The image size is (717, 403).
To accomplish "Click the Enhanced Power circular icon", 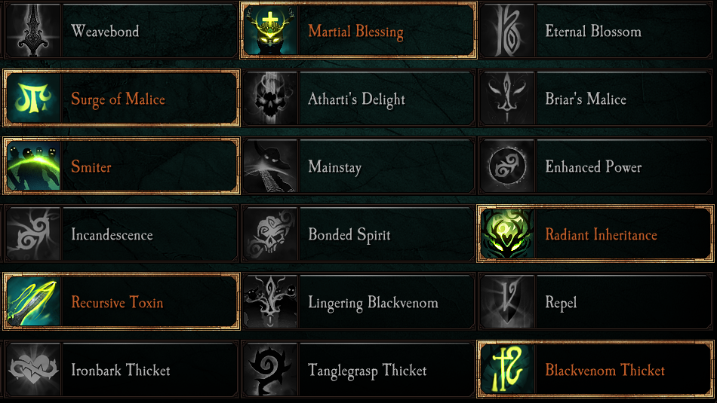I will (x=507, y=166).
